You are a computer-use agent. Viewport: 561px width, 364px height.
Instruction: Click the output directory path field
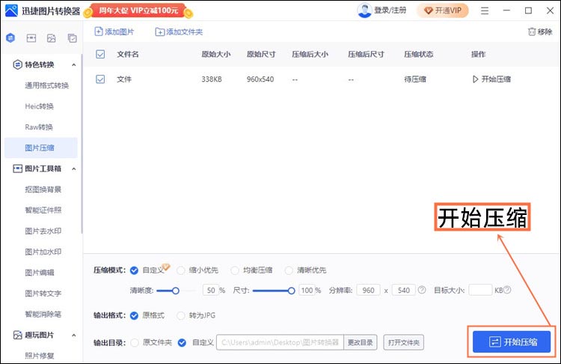pyautogui.click(x=280, y=342)
